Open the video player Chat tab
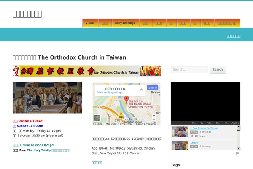 [x=194, y=123]
